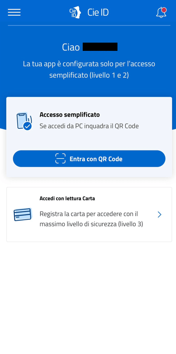Click the blue card reader icon
This screenshot has height=354, width=176.
23,214
